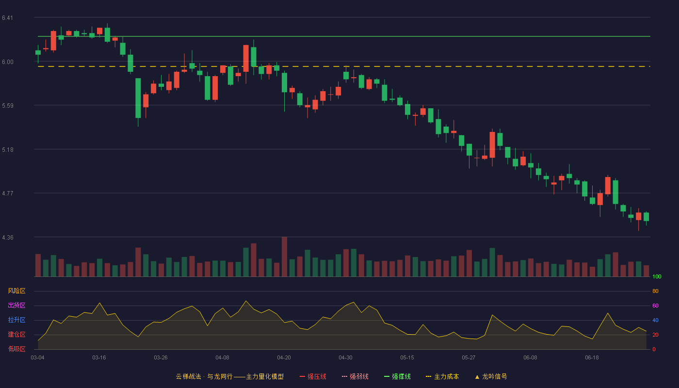Click the 5.18 price axis label

[7, 150]
